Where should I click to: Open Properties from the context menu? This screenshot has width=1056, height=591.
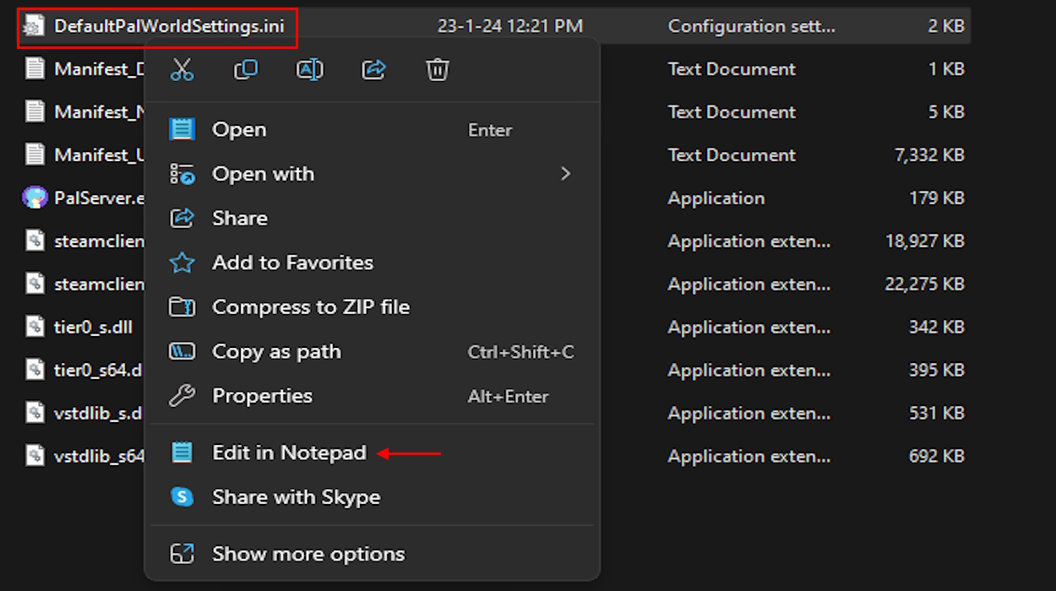(x=262, y=396)
